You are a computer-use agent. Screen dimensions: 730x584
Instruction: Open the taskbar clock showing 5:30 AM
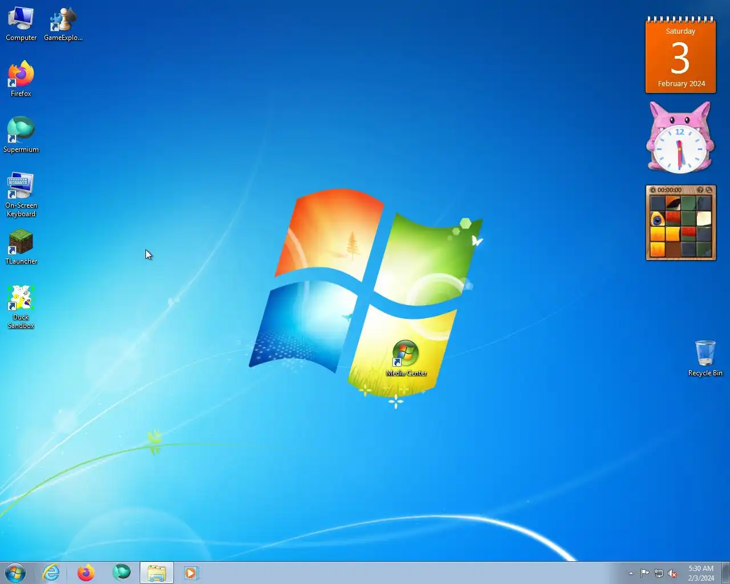point(701,573)
